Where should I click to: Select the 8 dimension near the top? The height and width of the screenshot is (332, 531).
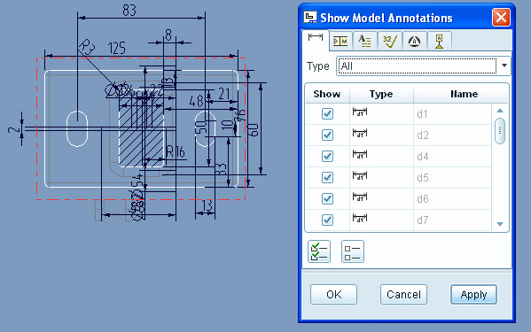(168, 35)
